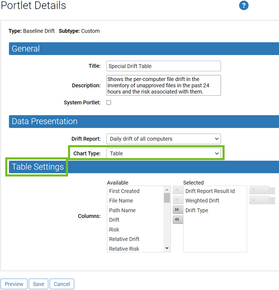Image resolution: width=279 pixels, height=290 pixels.
Task: Select File Name in the Available columns
Action: click(121, 201)
